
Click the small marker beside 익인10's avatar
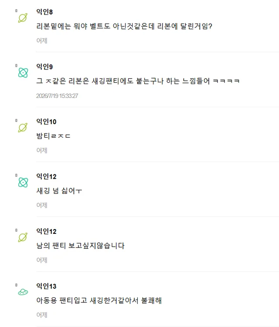point(16,120)
